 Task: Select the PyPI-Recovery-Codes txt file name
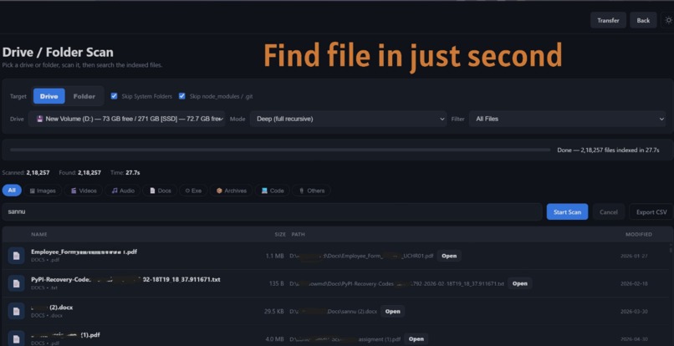[125, 279]
